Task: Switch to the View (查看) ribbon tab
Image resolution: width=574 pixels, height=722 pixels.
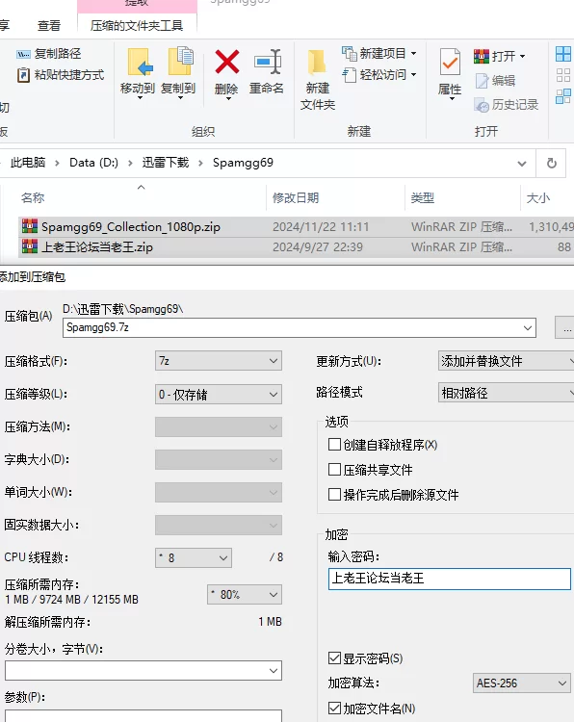Action: point(49,26)
